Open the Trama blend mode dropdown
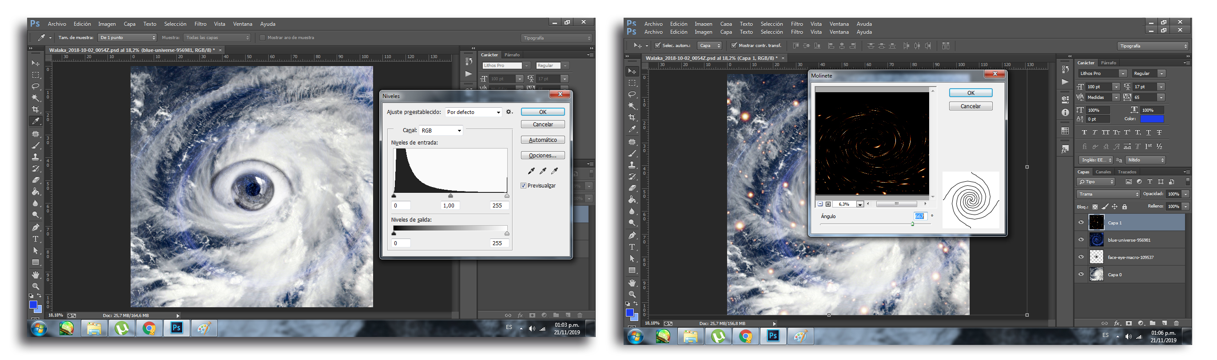The image size is (1217, 360). pos(1108,194)
